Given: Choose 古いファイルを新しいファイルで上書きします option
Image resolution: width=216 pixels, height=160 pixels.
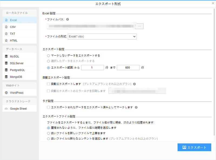Looking at the screenshot, I should point(48,133).
